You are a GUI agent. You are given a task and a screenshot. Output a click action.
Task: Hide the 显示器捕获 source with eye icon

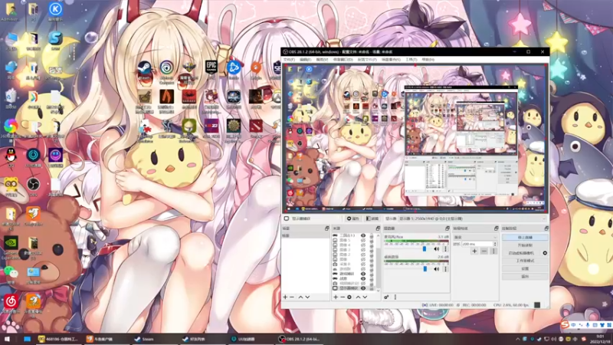pyautogui.click(x=363, y=288)
